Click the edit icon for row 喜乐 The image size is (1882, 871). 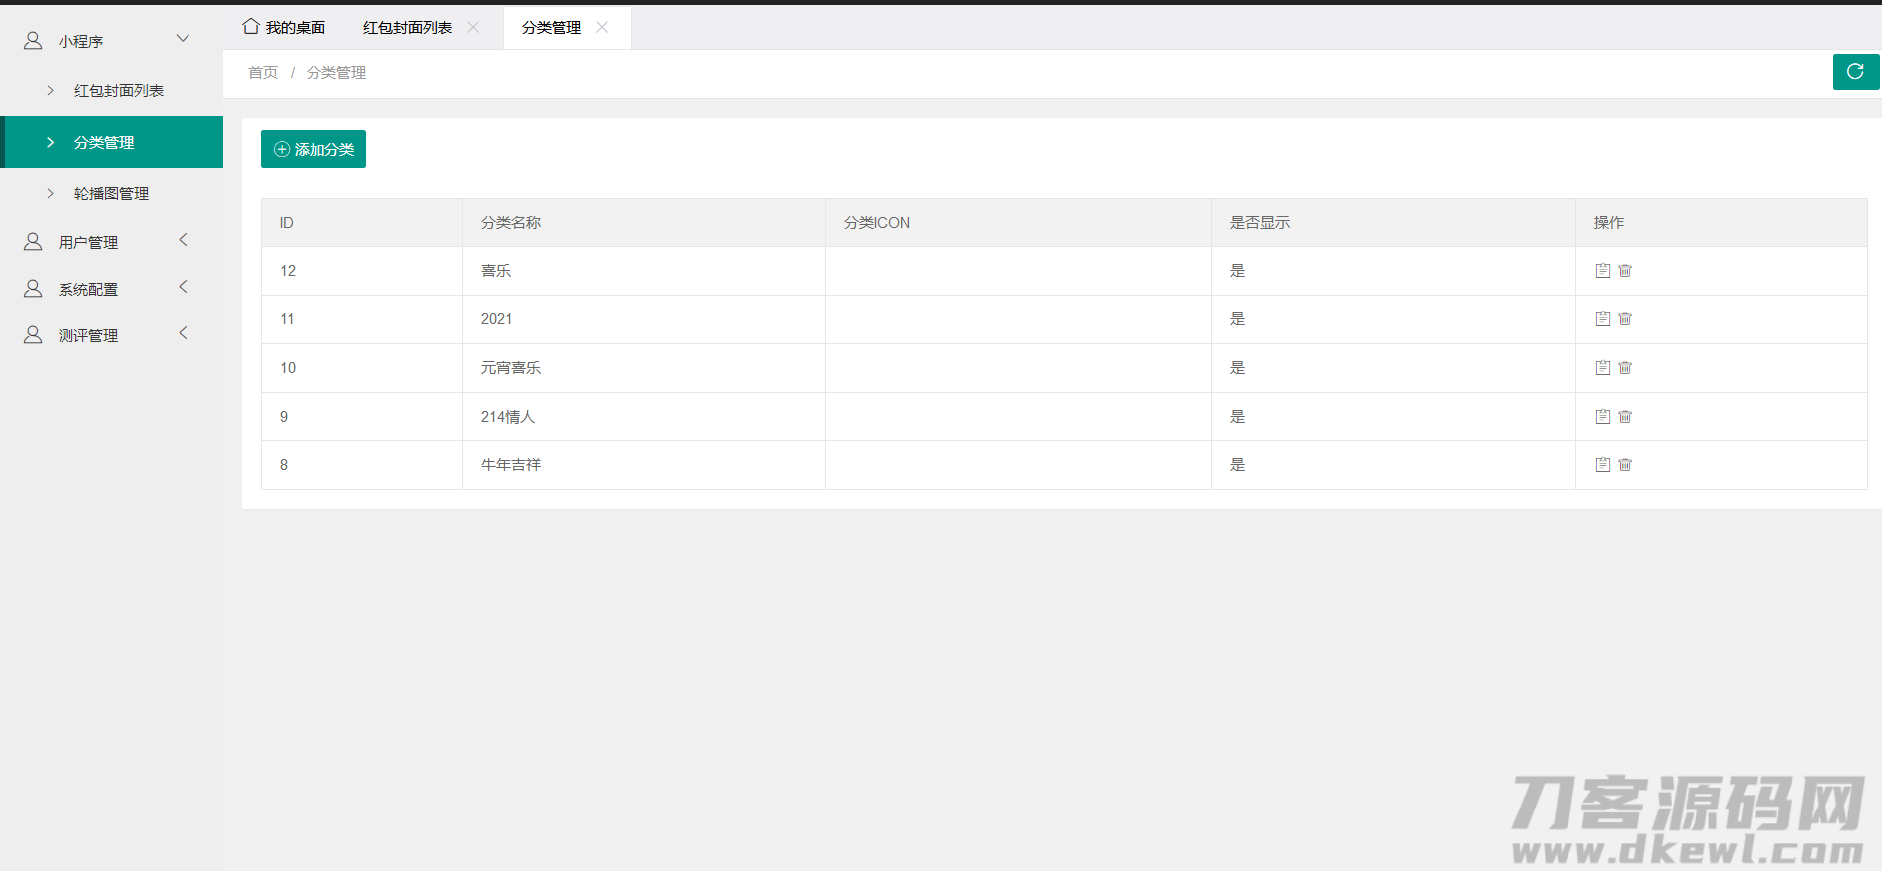point(1602,270)
